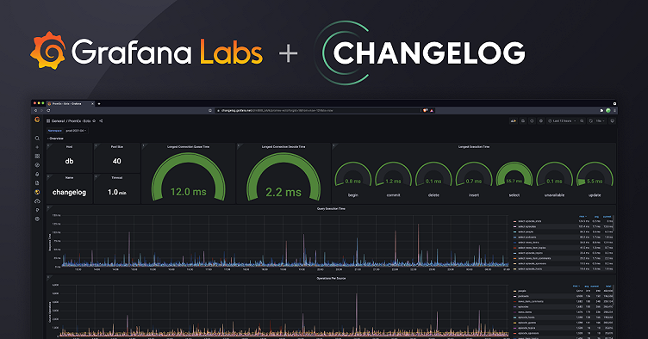Open the Query Execution Time panel title
The height and width of the screenshot is (339, 648).
tap(331, 209)
